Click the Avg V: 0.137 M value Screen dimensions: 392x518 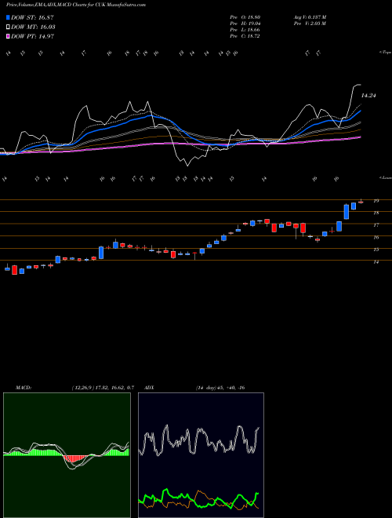point(310,16)
